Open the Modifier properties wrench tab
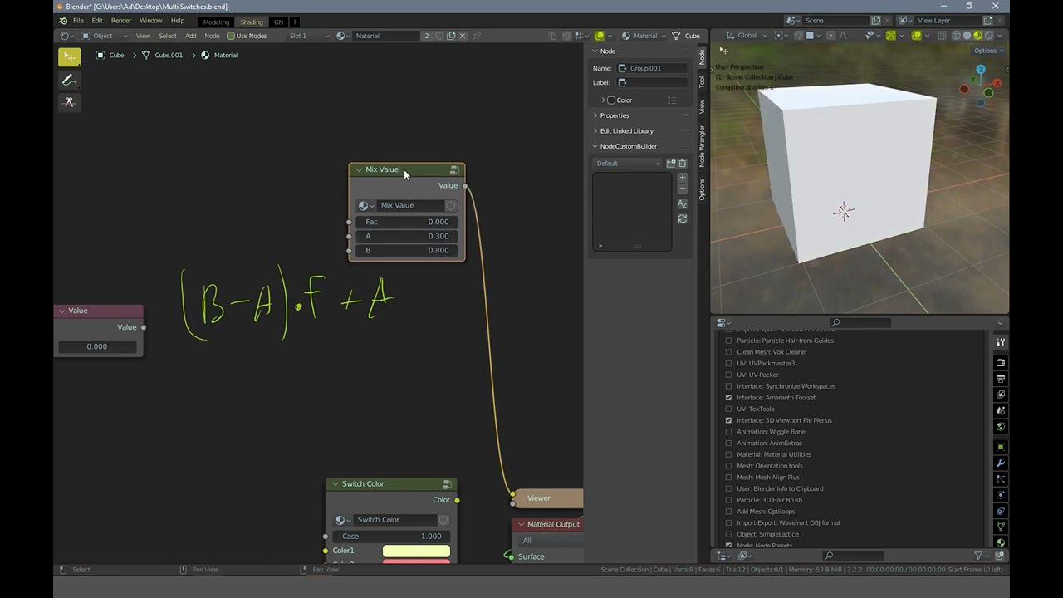 pos(1001,463)
